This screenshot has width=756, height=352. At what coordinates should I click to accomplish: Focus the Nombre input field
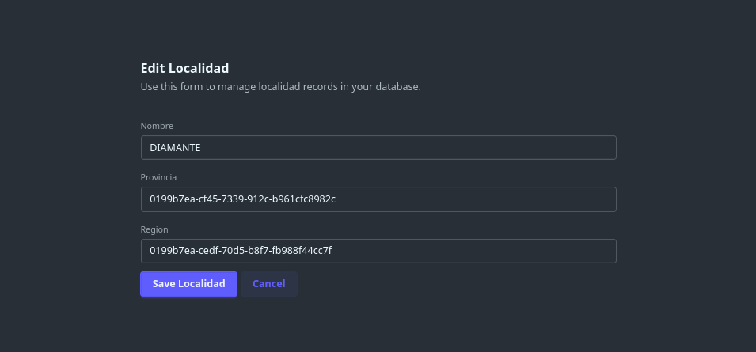378,147
